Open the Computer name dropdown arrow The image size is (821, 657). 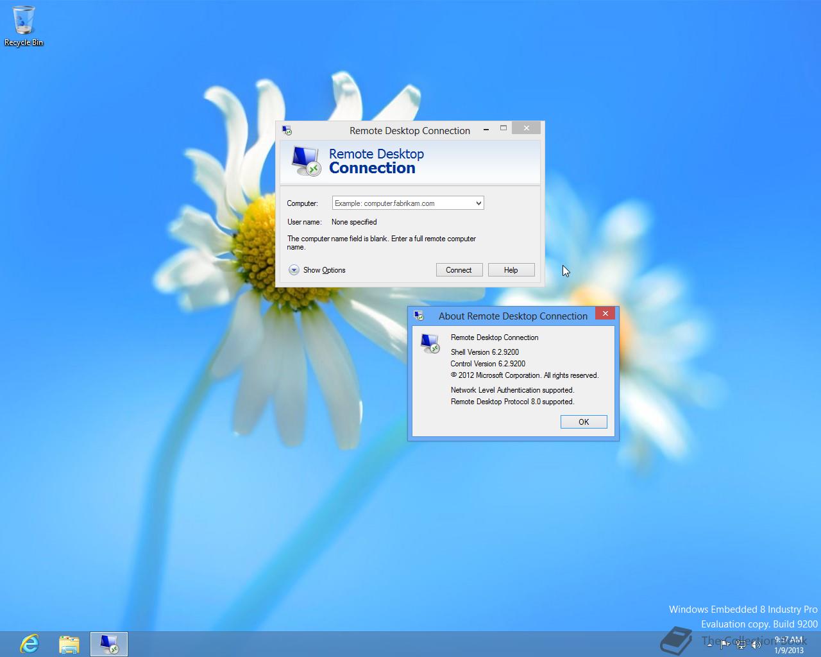click(x=478, y=203)
